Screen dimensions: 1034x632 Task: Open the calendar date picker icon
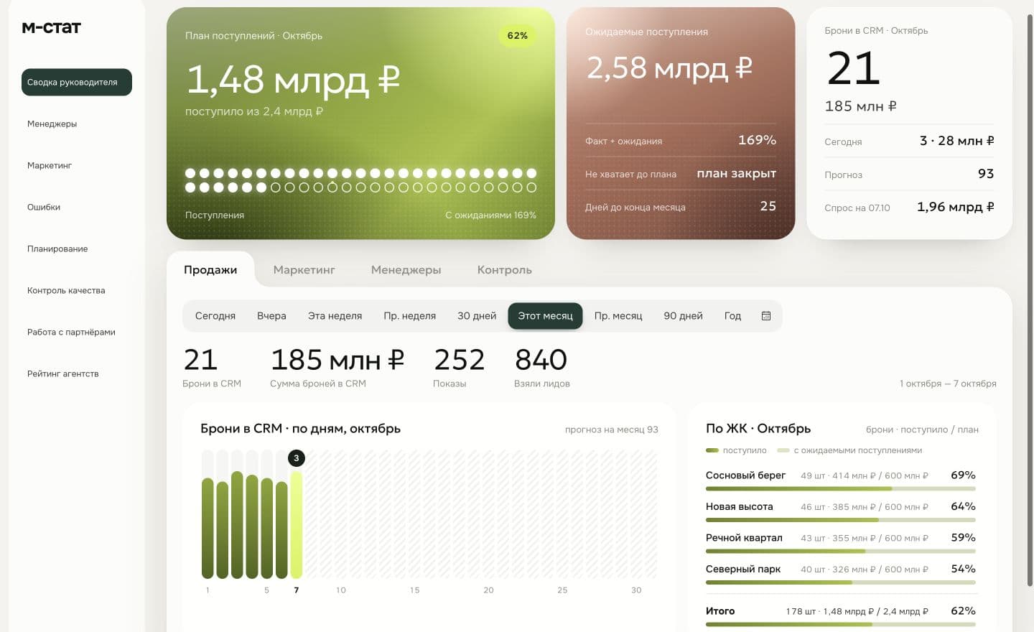pyautogui.click(x=766, y=316)
